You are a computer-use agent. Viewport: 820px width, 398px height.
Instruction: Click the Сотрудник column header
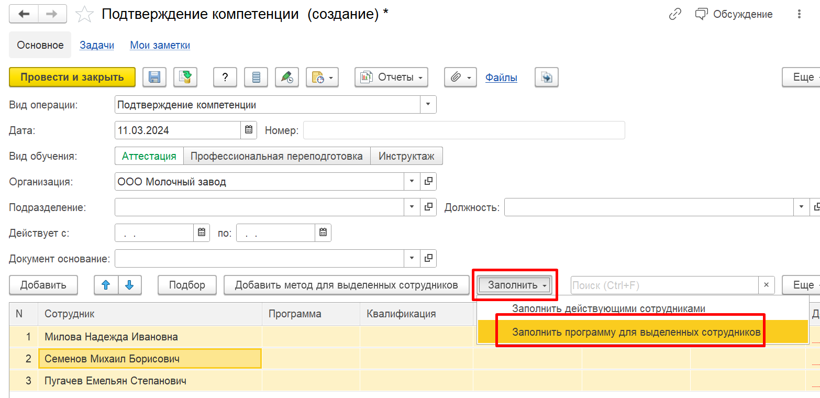150,314
